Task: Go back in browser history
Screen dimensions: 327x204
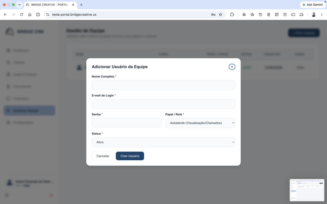Action: click(5, 15)
